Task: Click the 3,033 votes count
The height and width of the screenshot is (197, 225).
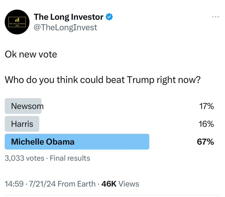Action: click(24, 158)
